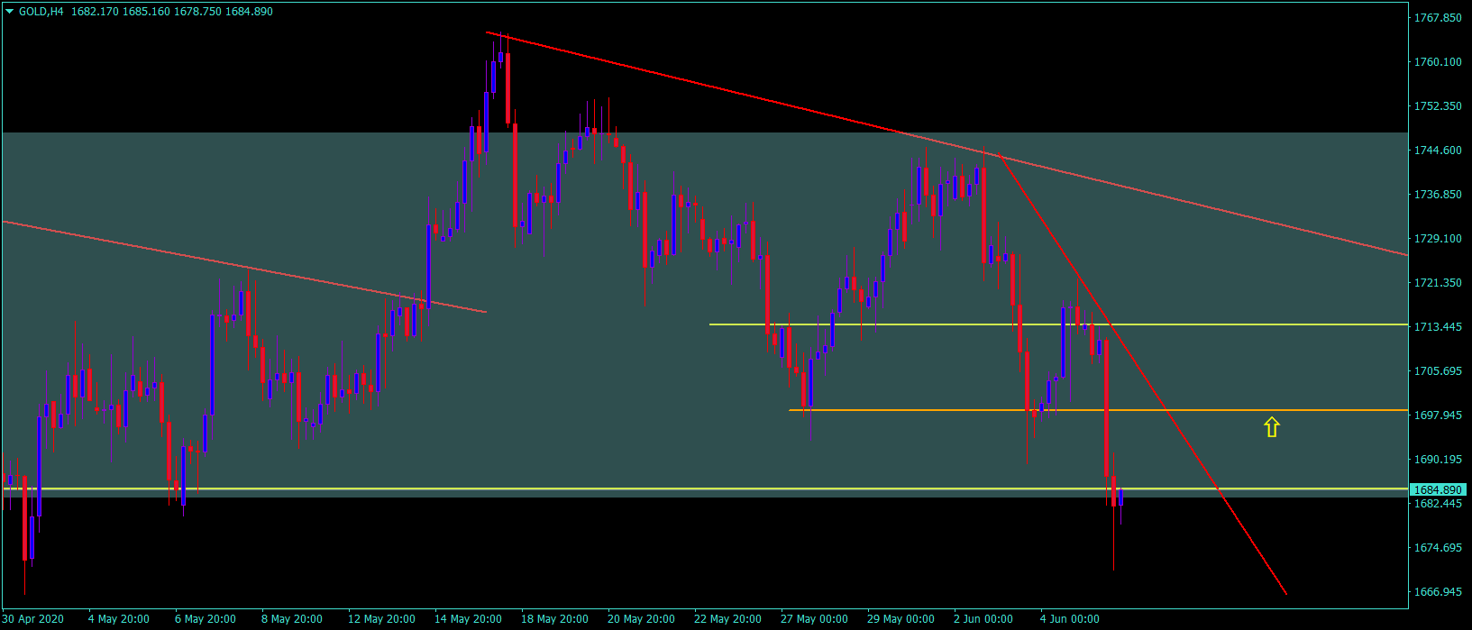Select the yellow horizontal line at 1713.445

[x=1058, y=324]
